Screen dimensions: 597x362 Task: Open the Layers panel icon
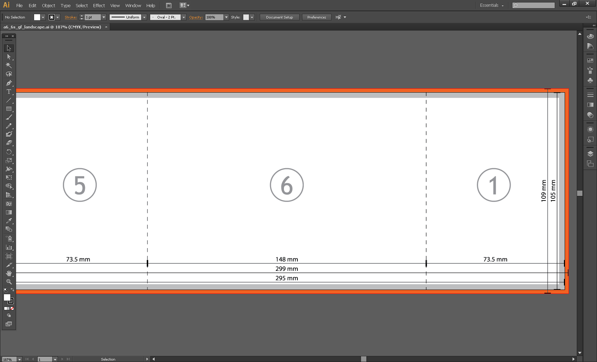pyautogui.click(x=590, y=154)
